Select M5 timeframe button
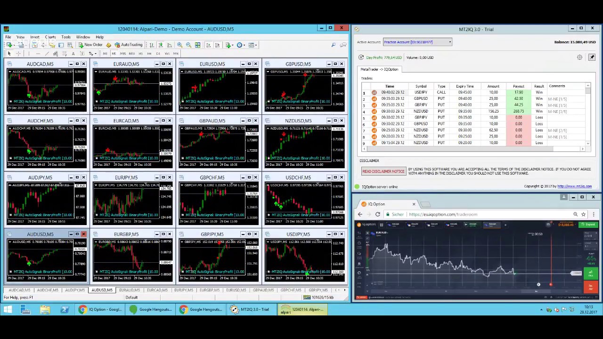 point(114,54)
